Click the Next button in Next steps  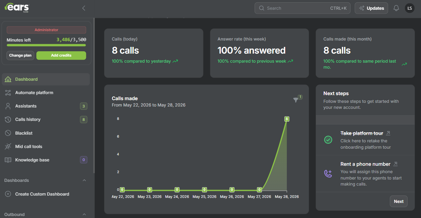click(399, 201)
